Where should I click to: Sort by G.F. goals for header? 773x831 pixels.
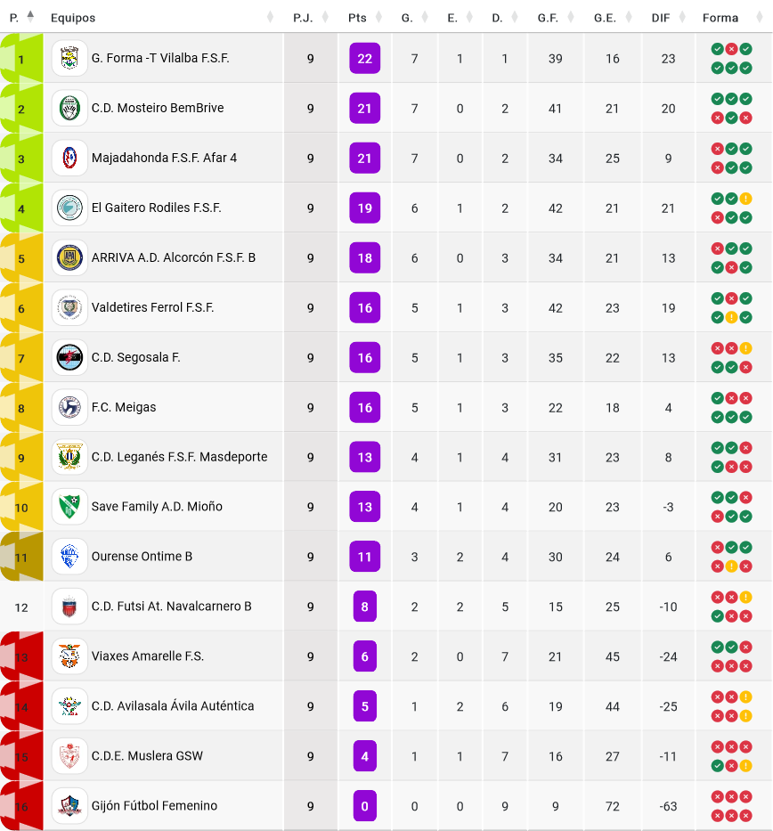coord(548,18)
